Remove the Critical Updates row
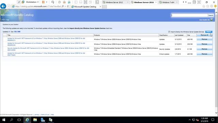218x123 pixels. pos(204,54)
